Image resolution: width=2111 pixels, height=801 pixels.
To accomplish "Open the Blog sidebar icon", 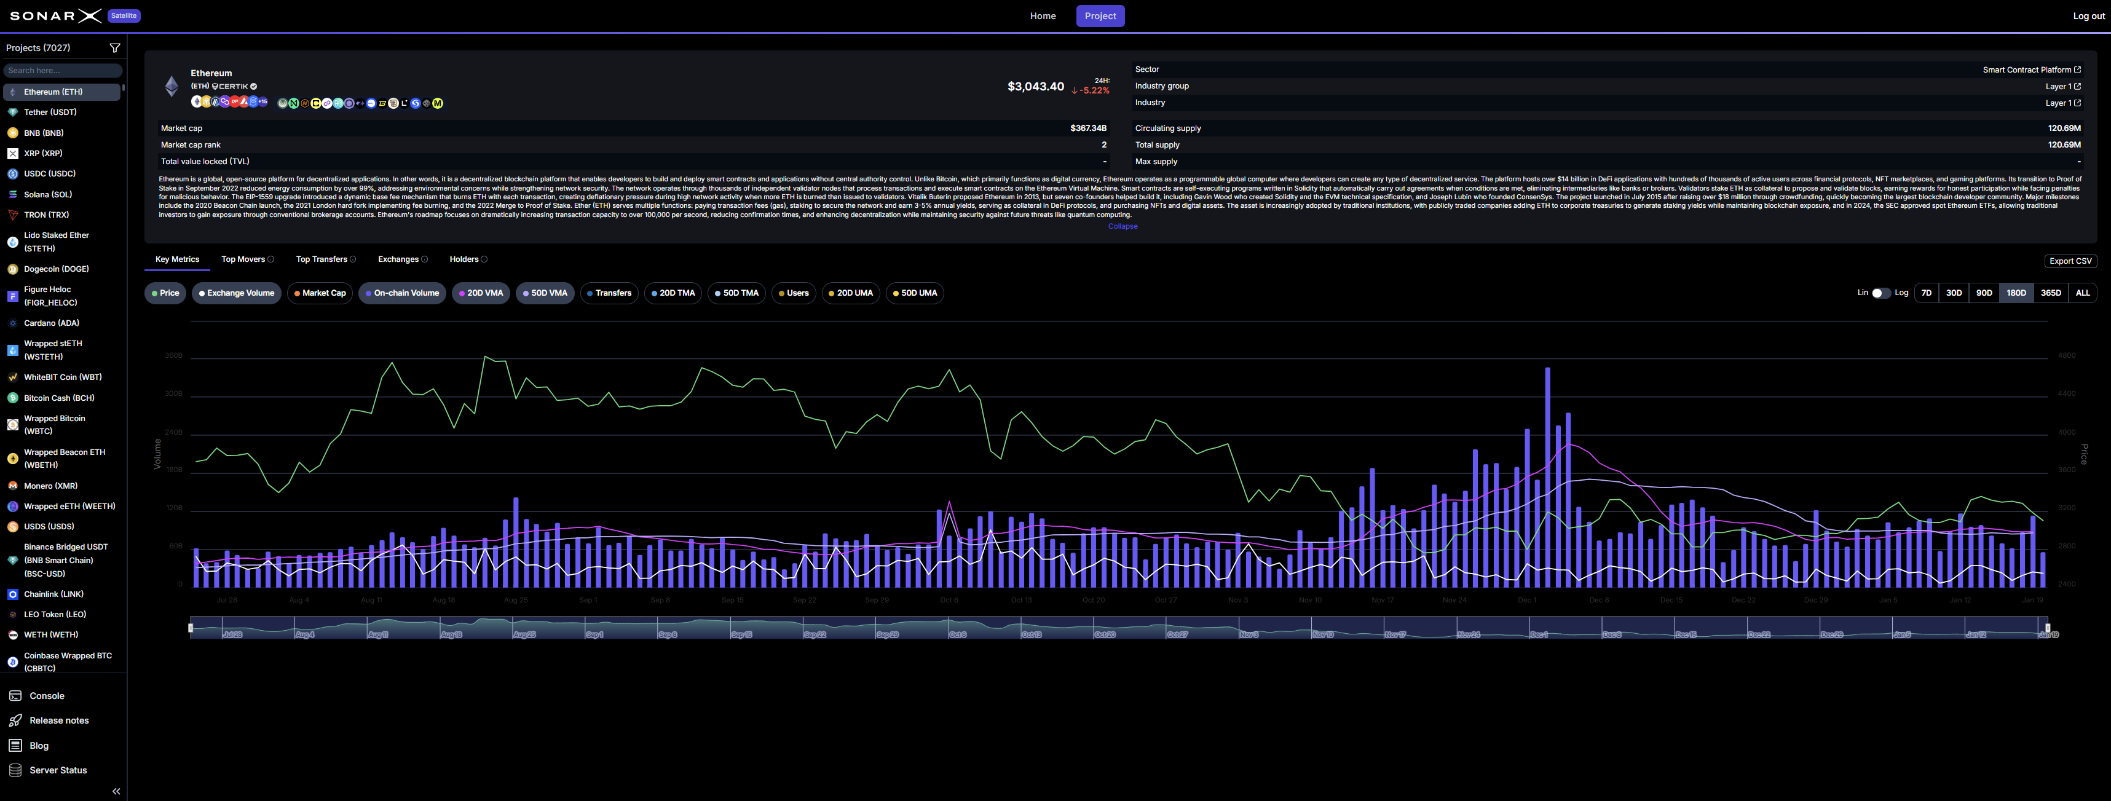I will [x=15, y=746].
